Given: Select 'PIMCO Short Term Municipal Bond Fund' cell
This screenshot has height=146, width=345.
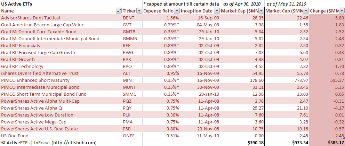Looking at the screenshot, I should (61, 94).
